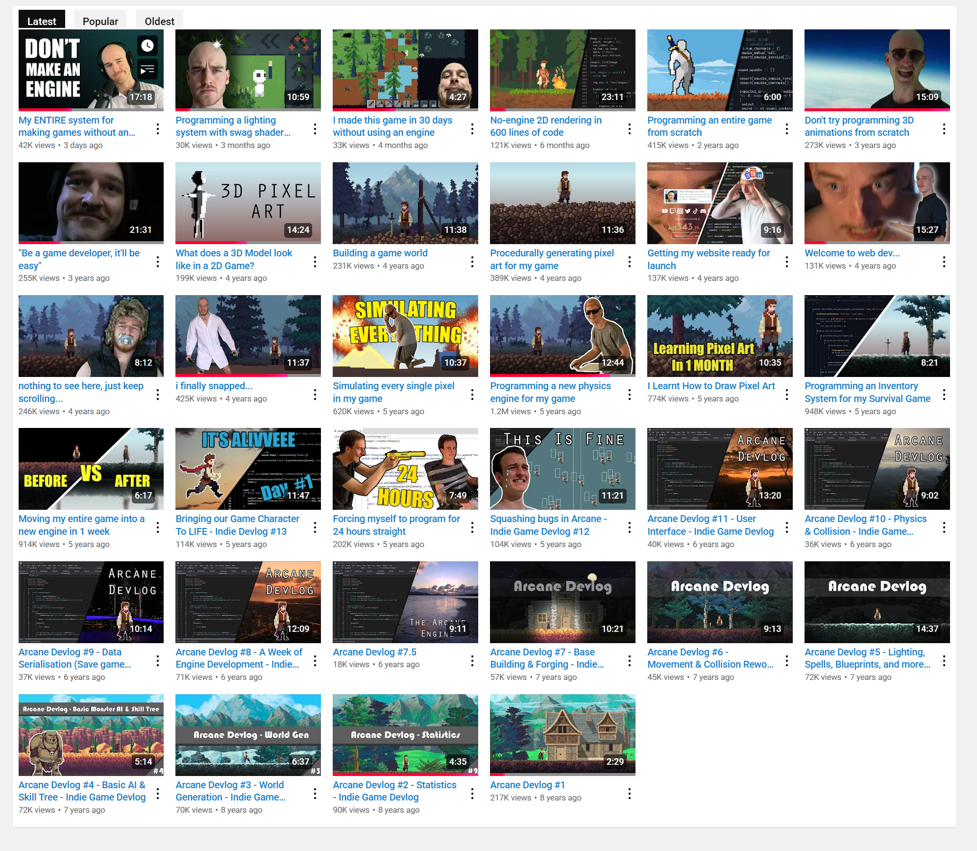Click Watch Later clock icon on first thumbnail
The image size is (977, 851).
pos(147,46)
